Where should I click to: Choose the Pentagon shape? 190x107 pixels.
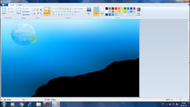click(59, 12)
